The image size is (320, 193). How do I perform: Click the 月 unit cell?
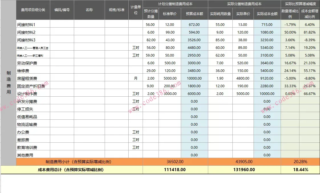pyautogui.click(x=136, y=78)
